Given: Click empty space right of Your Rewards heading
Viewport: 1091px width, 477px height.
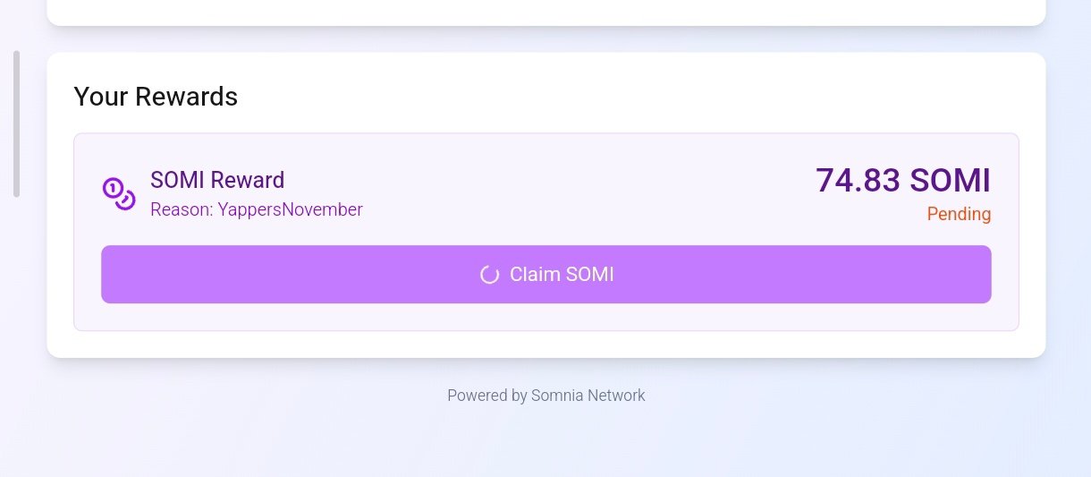Looking at the screenshot, I should click(626, 97).
